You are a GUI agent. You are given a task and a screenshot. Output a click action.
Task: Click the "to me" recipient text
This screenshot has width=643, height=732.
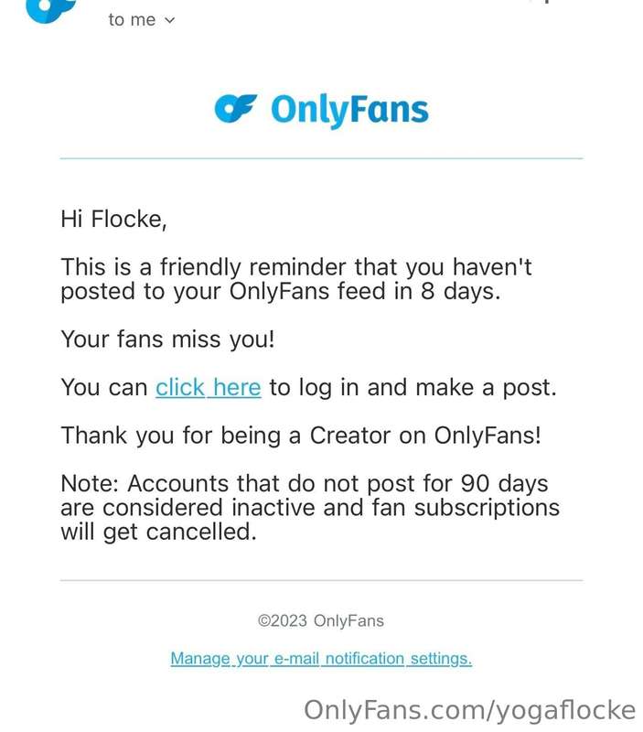click(x=132, y=20)
